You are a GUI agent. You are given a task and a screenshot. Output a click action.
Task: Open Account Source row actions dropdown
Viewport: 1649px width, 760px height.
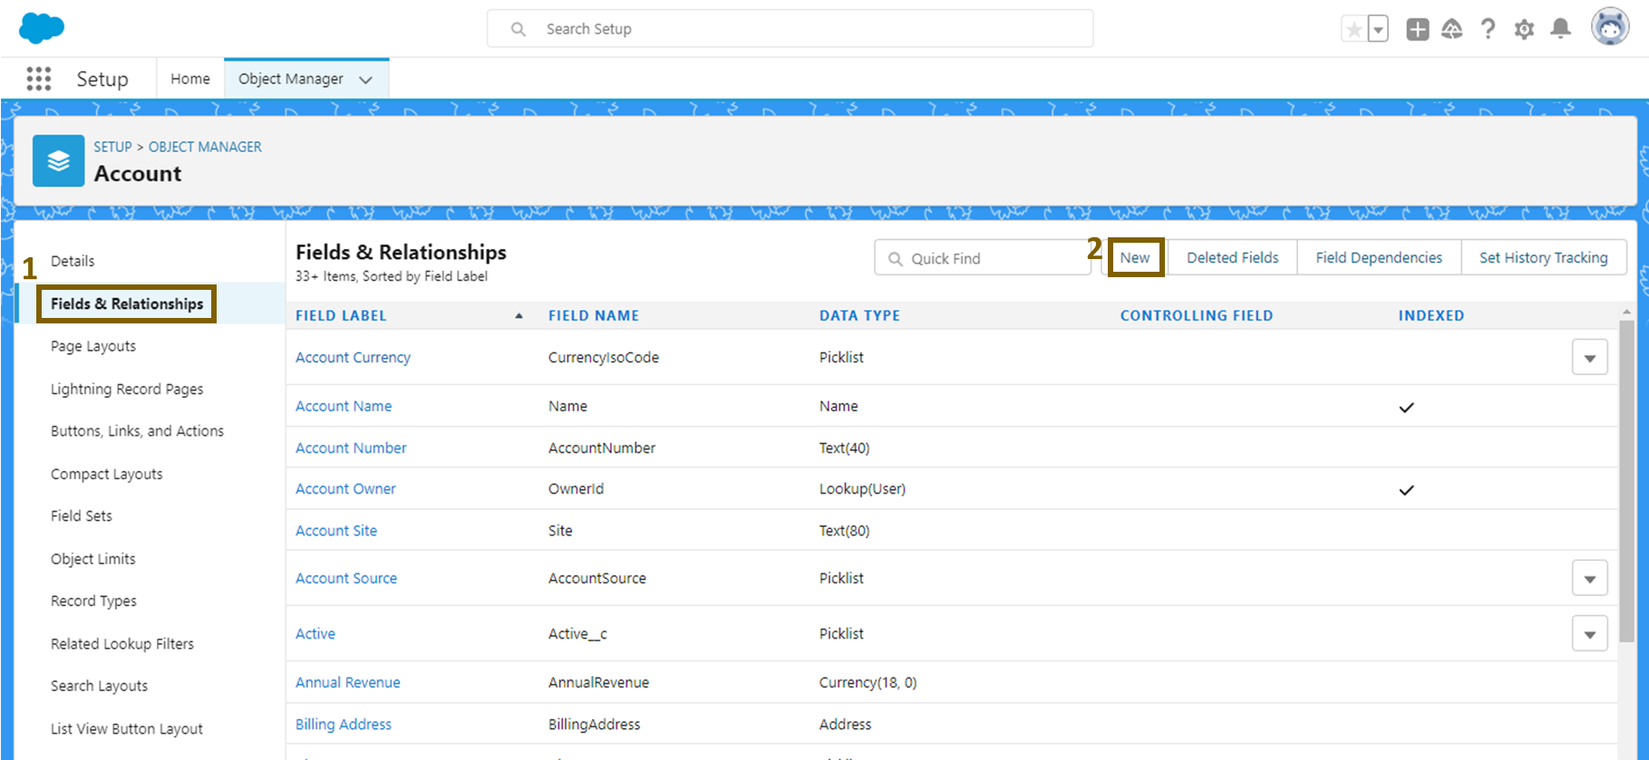tap(1590, 578)
